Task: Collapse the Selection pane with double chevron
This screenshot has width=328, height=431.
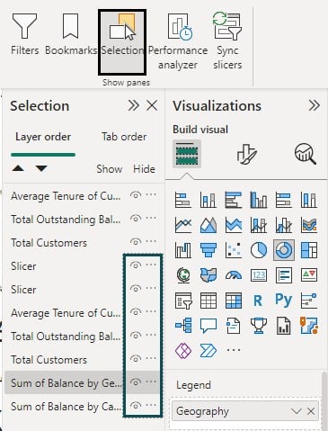Action: [x=133, y=105]
